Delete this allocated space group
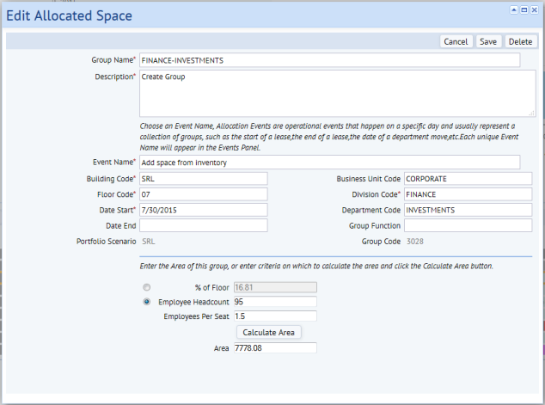This screenshot has height=405, width=545. click(x=520, y=42)
